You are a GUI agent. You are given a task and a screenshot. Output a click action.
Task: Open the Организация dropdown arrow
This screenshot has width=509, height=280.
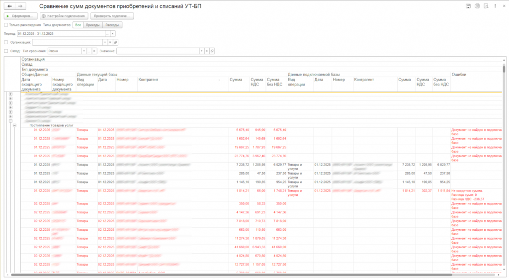tap(105, 42)
